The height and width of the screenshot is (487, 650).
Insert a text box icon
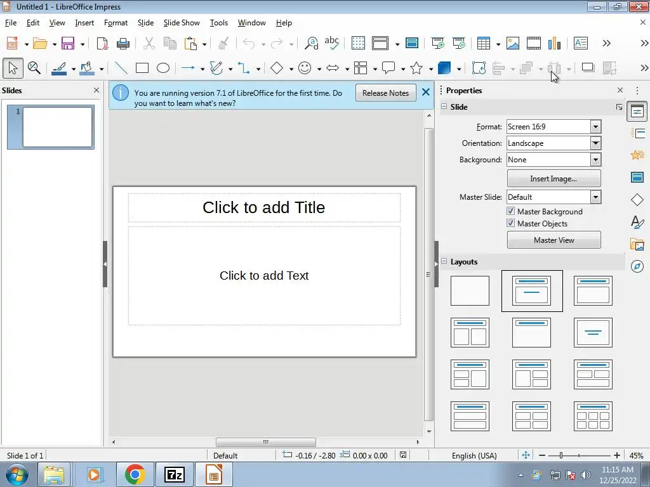coord(581,43)
